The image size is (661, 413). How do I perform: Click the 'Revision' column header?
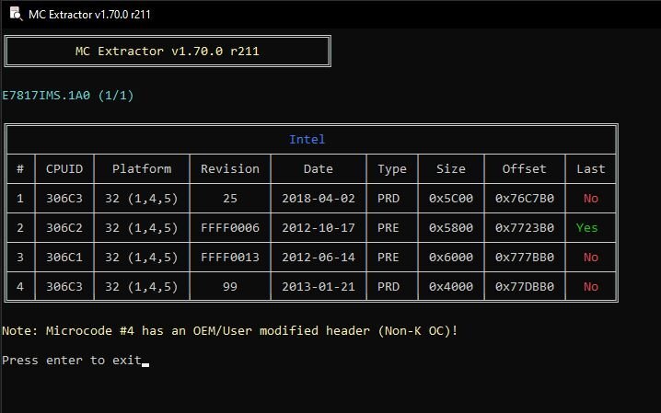coord(230,169)
